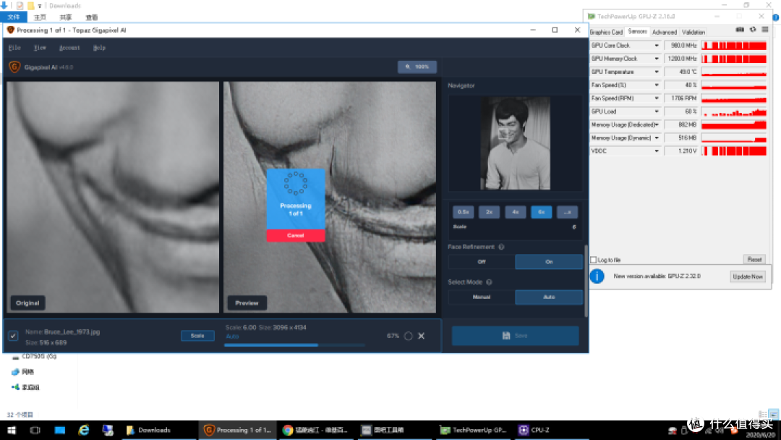The height and width of the screenshot is (440, 781).
Task: Switch to GPU-Z Graphics Card tab
Action: click(606, 32)
